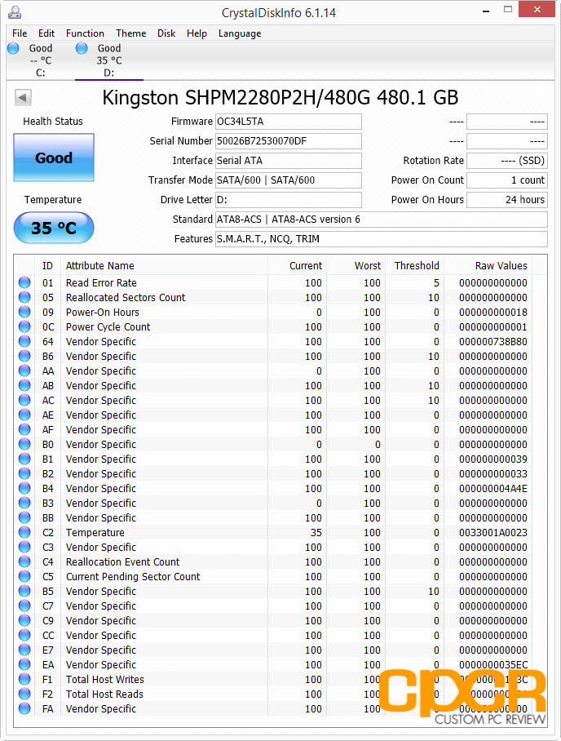Click the Transfer Mode field
The width and height of the screenshot is (561, 741).
(289, 180)
